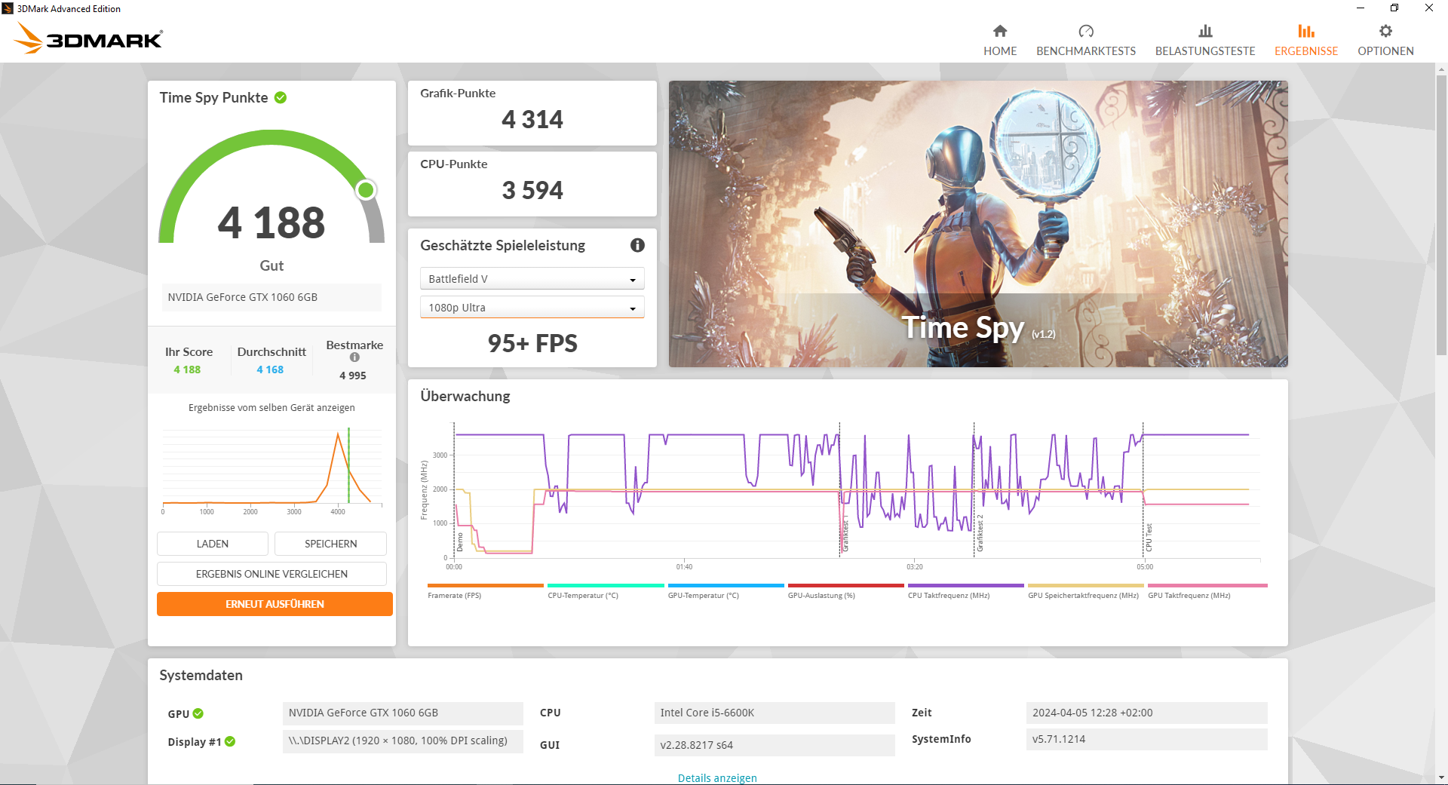Click the checkmark next to Display #1
This screenshot has height=785, width=1448.
pyautogui.click(x=231, y=742)
